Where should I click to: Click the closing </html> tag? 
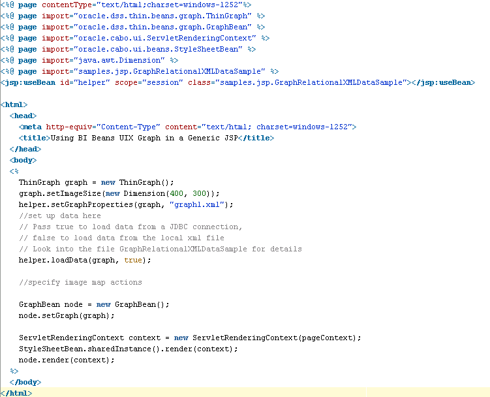tap(16, 393)
